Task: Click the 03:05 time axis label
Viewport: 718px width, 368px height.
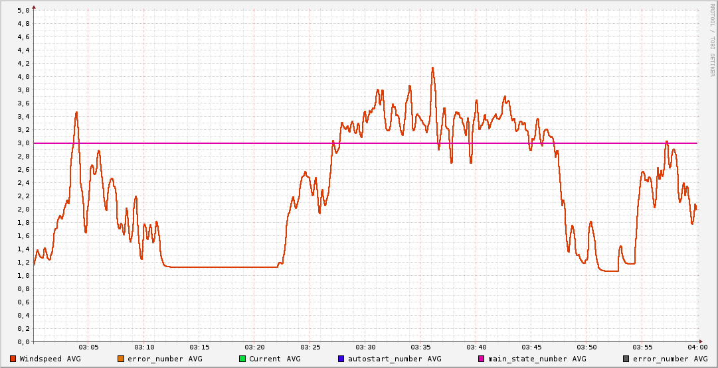Action: 88,348
